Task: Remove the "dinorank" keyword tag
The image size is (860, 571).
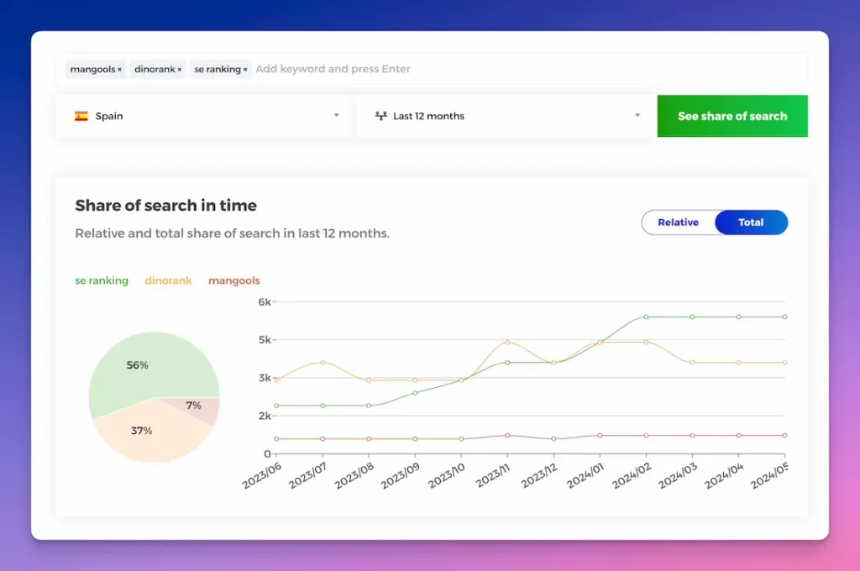Action: (179, 69)
